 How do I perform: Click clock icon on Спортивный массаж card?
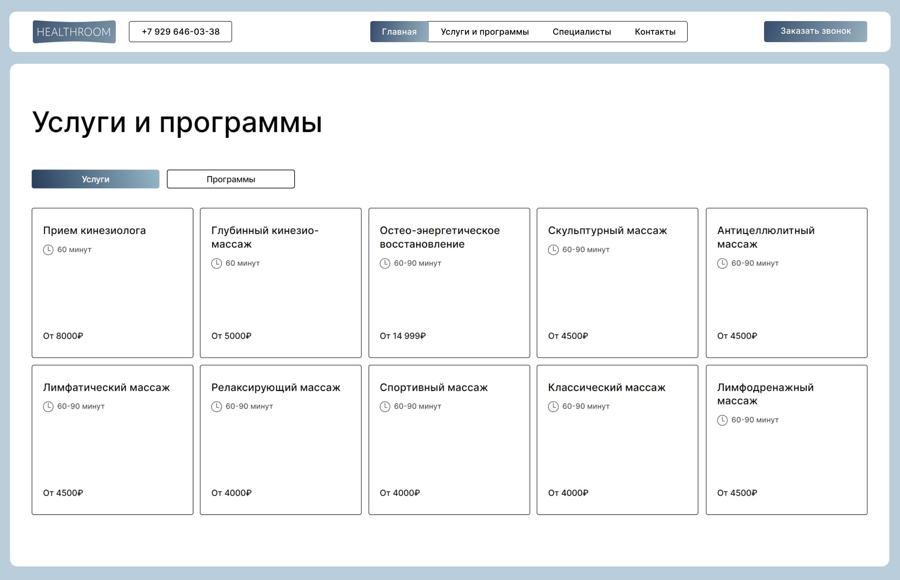coord(385,407)
